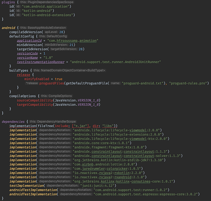This screenshot has height=201, width=211.
Task: Click the underlined testInstrumentationRunner property
Action: 41,62
